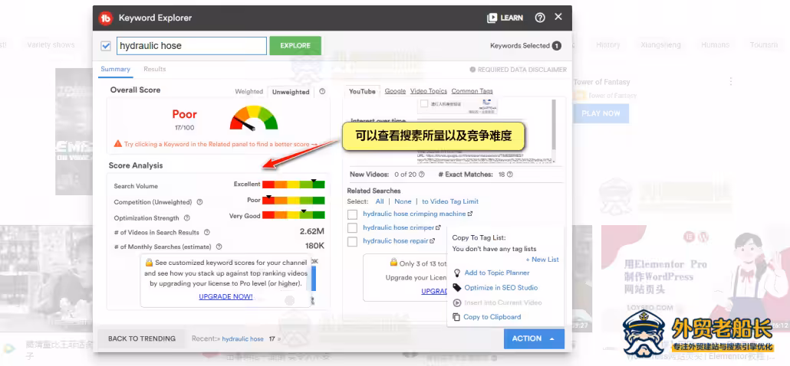The width and height of the screenshot is (790, 366).
Task: Click the overall score gauge meter
Action: coord(253,117)
